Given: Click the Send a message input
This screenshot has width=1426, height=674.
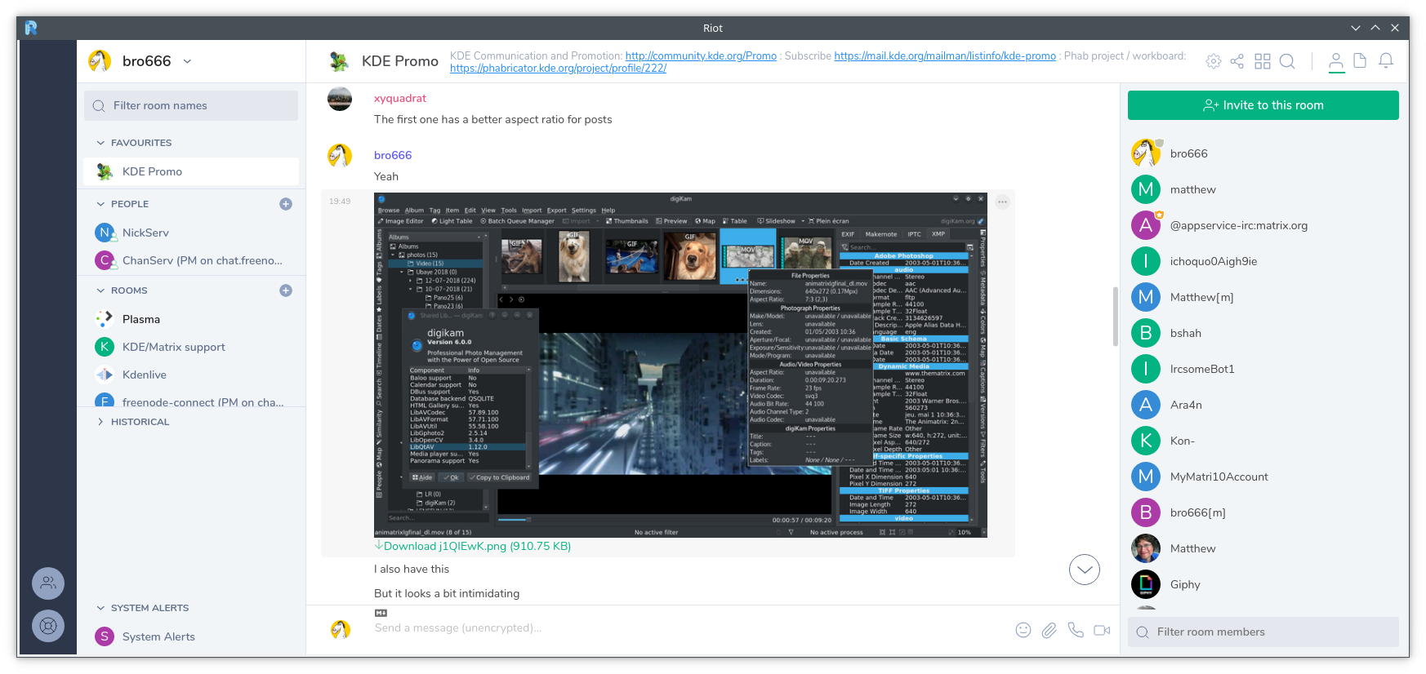Looking at the screenshot, I should (686, 628).
